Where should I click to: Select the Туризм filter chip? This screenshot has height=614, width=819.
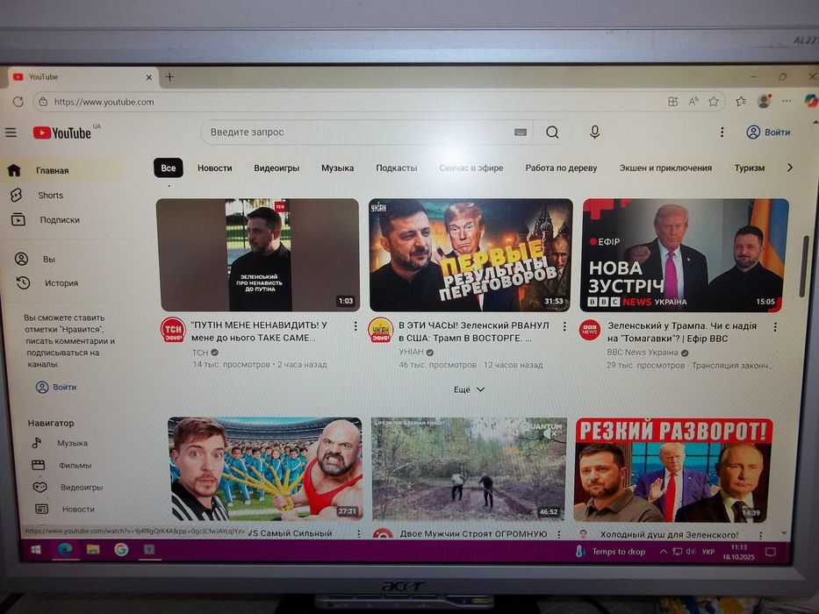pyautogui.click(x=750, y=168)
